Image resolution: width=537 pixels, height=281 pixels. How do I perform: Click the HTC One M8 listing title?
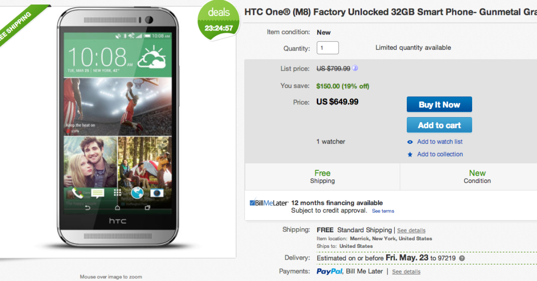pos(390,12)
